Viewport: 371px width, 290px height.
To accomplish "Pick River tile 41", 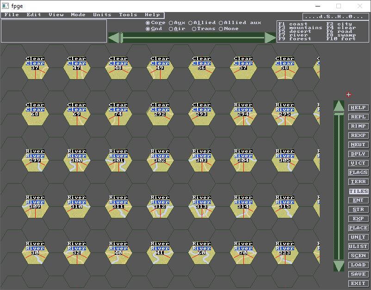I will [160, 253].
